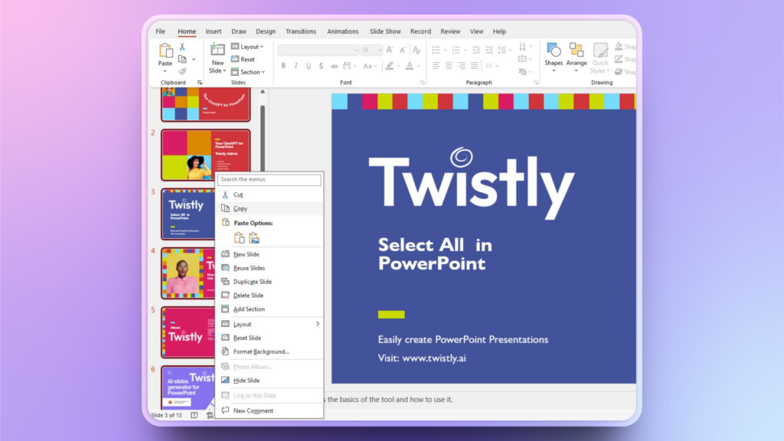Click the Paste clipboard icon in the ribbon
The image size is (784, 441).
pyautogui.click(x=165, y=51)
